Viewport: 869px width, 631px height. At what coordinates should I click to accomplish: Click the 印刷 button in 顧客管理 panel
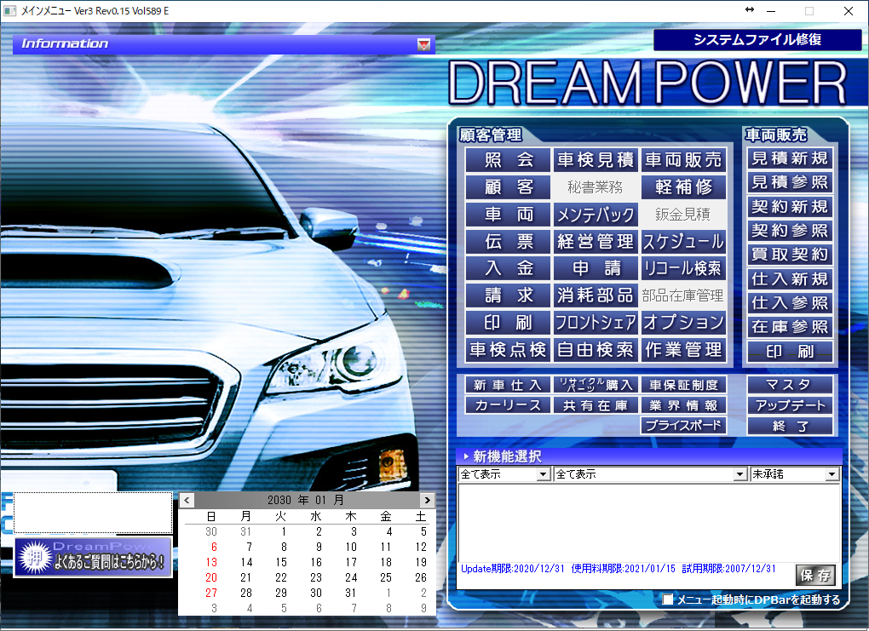point(509,323)
